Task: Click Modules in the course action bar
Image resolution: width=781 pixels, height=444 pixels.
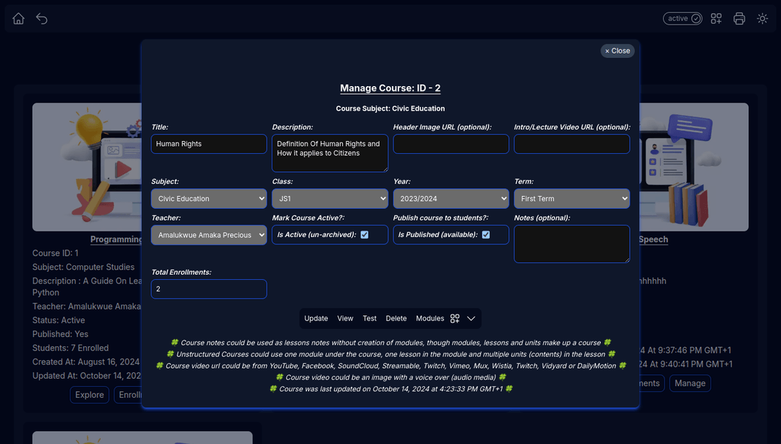Action: (x=430, y=318)
